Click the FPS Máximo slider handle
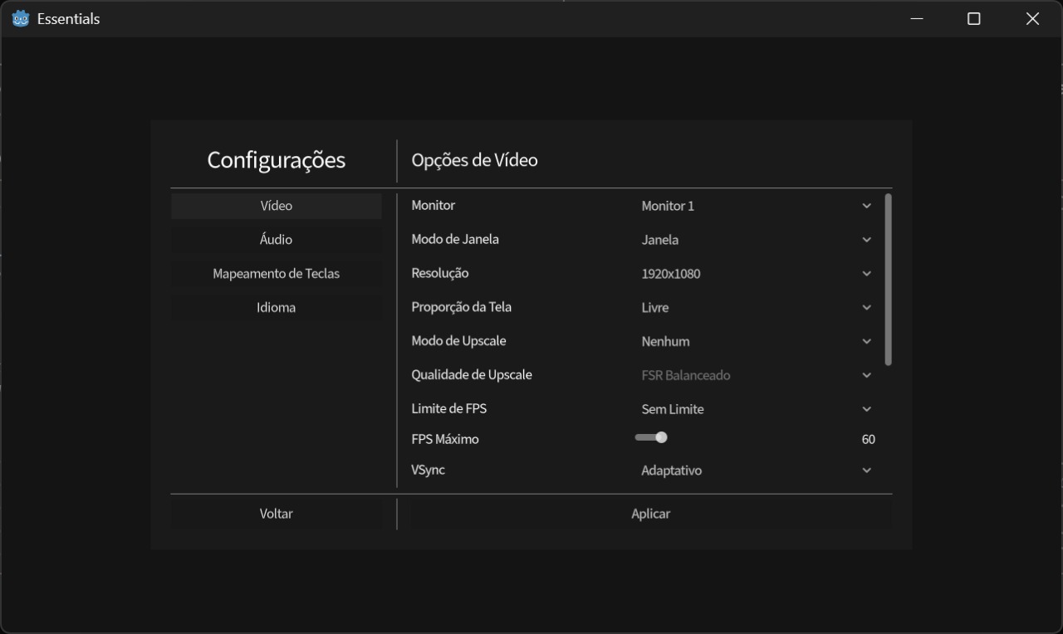Screen dimensions: 1063x634 661,437
